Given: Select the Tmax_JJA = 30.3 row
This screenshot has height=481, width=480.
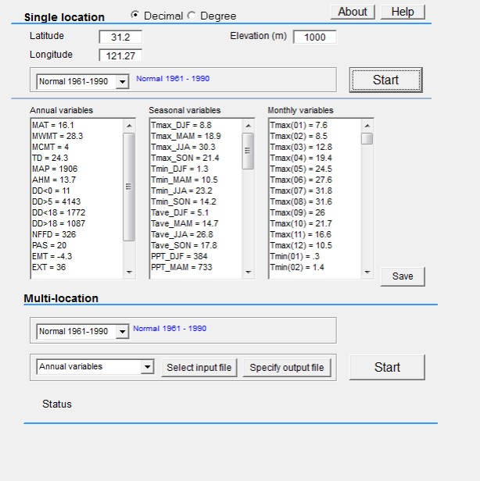Looking at the screenshot, I should pos(196,147).
